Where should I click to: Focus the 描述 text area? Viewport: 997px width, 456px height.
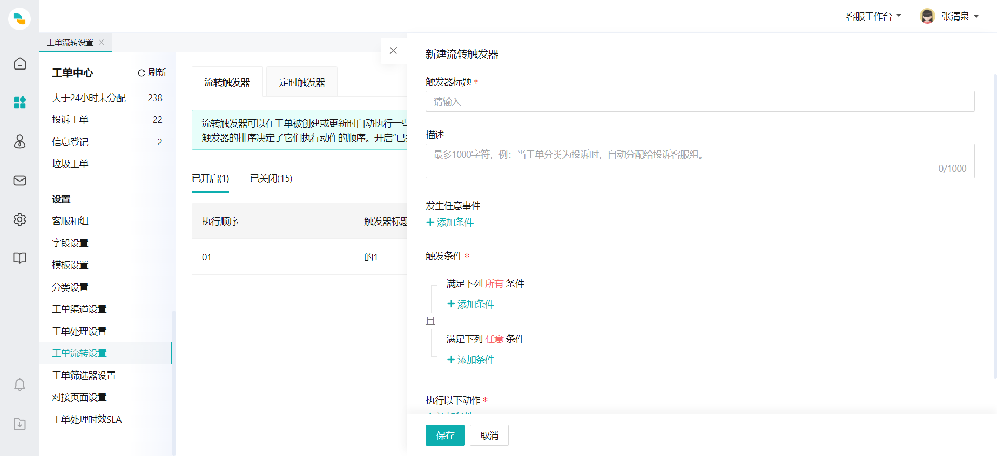[x=700, y=161]
